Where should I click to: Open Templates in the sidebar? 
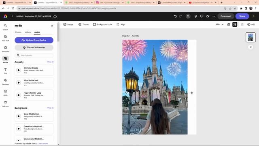[5, 49]
